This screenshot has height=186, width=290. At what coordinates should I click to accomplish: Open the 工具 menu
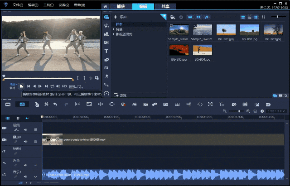[48, 5]
